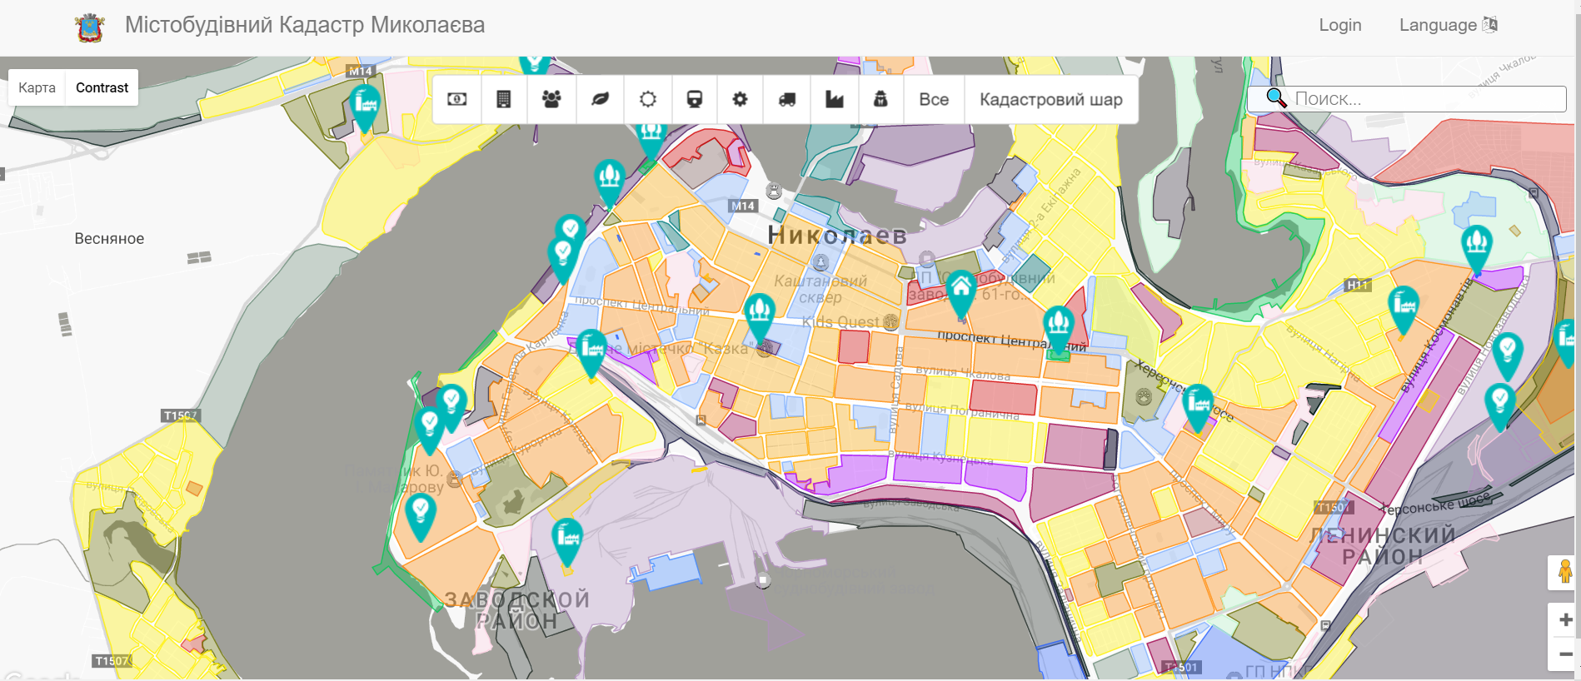Open the Login link
Screen dimensions: 1581x681
point(1339,25)
